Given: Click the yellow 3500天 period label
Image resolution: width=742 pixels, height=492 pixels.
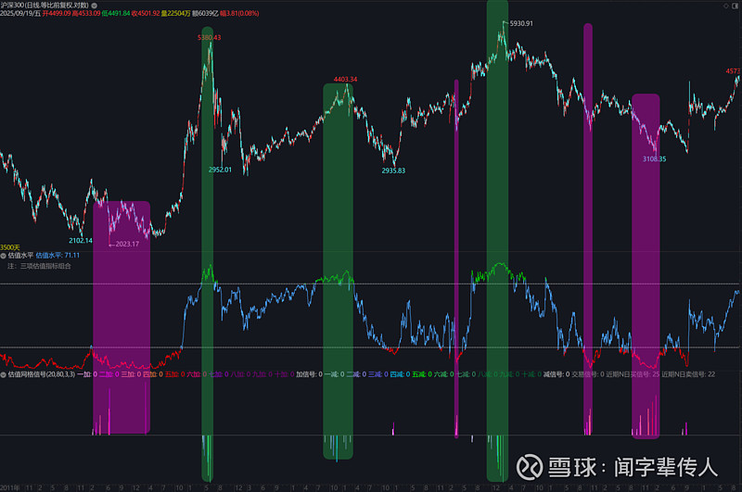Looking at the screenshot, I should [10, 247].
